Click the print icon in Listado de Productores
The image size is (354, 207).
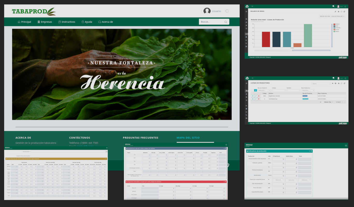coord(336,83)
